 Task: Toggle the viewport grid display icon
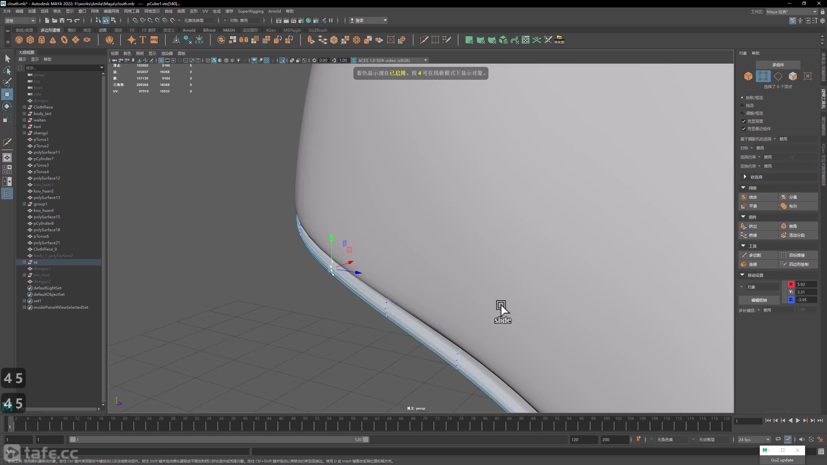pyautogui.click(x=161, y=60)
